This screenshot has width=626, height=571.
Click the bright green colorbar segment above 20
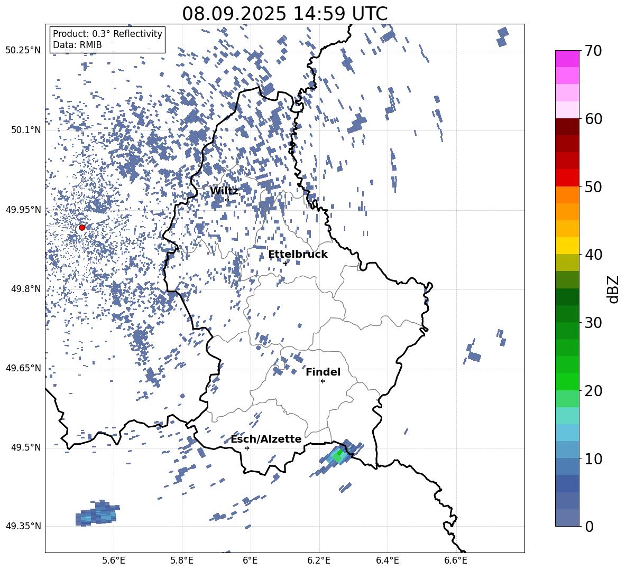coord(567,381)
